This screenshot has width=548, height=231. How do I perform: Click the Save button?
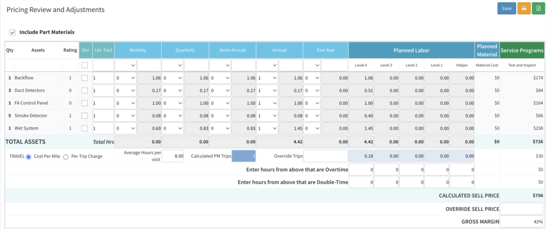[507, 8]
